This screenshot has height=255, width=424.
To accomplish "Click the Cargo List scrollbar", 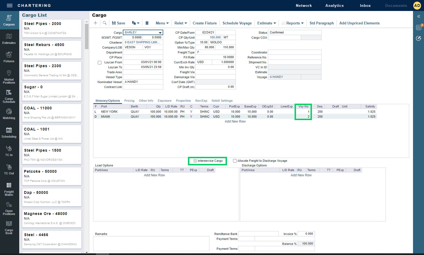I will (x=87, y=36).
